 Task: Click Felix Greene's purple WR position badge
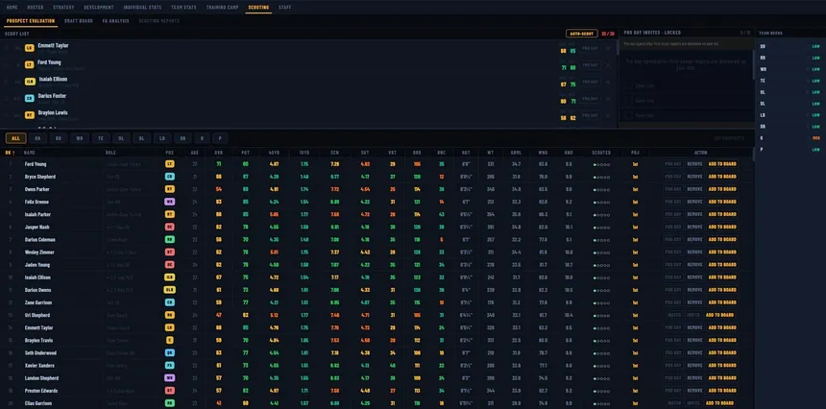pos(170,202)
